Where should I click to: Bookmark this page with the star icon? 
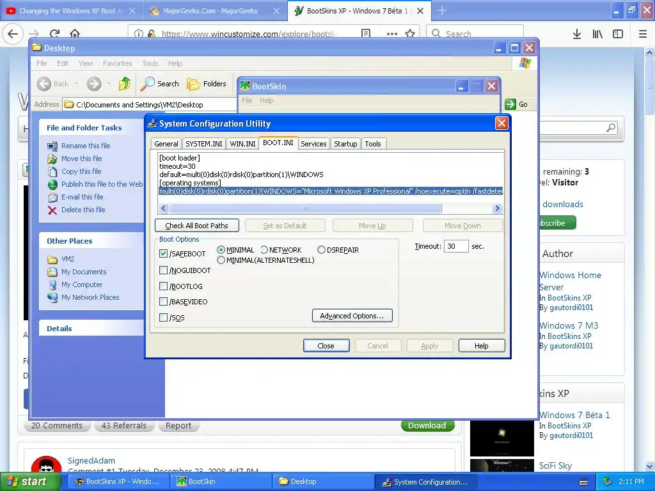pos(410,34)
